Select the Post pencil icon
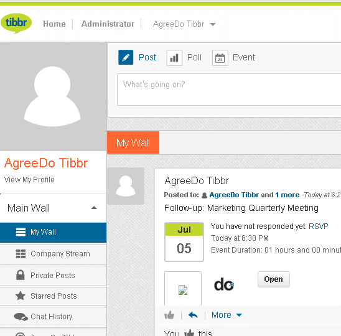Screen dimensions: 341x336 point(126,57)
